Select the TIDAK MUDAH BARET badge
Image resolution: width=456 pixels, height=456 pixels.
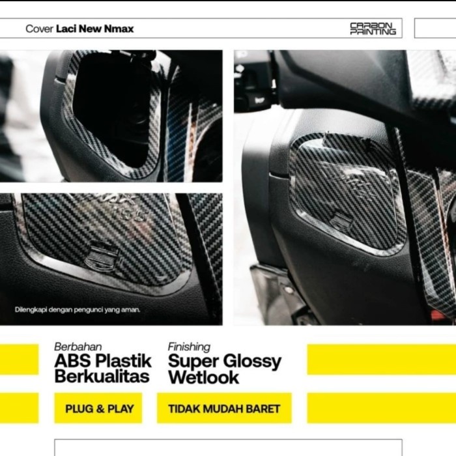[224, 408]
